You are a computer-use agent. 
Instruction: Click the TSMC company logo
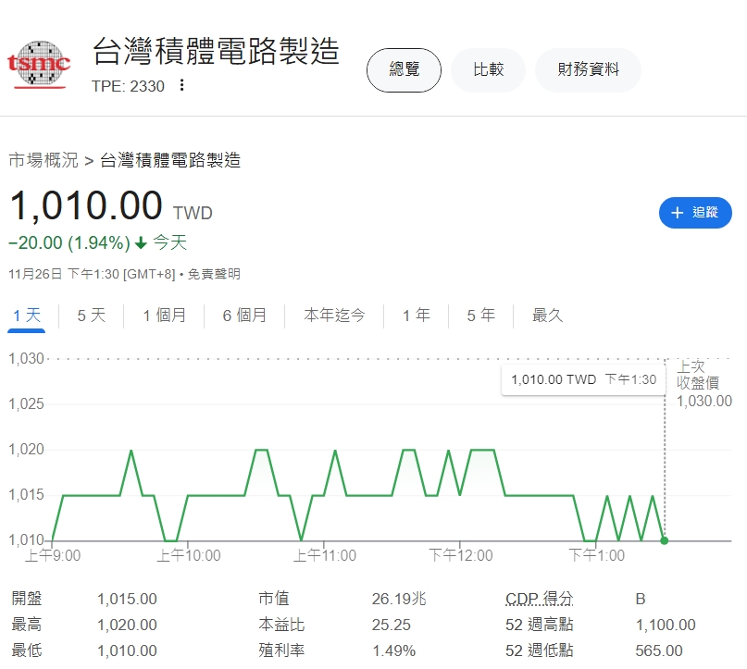(x=39, y=65)
